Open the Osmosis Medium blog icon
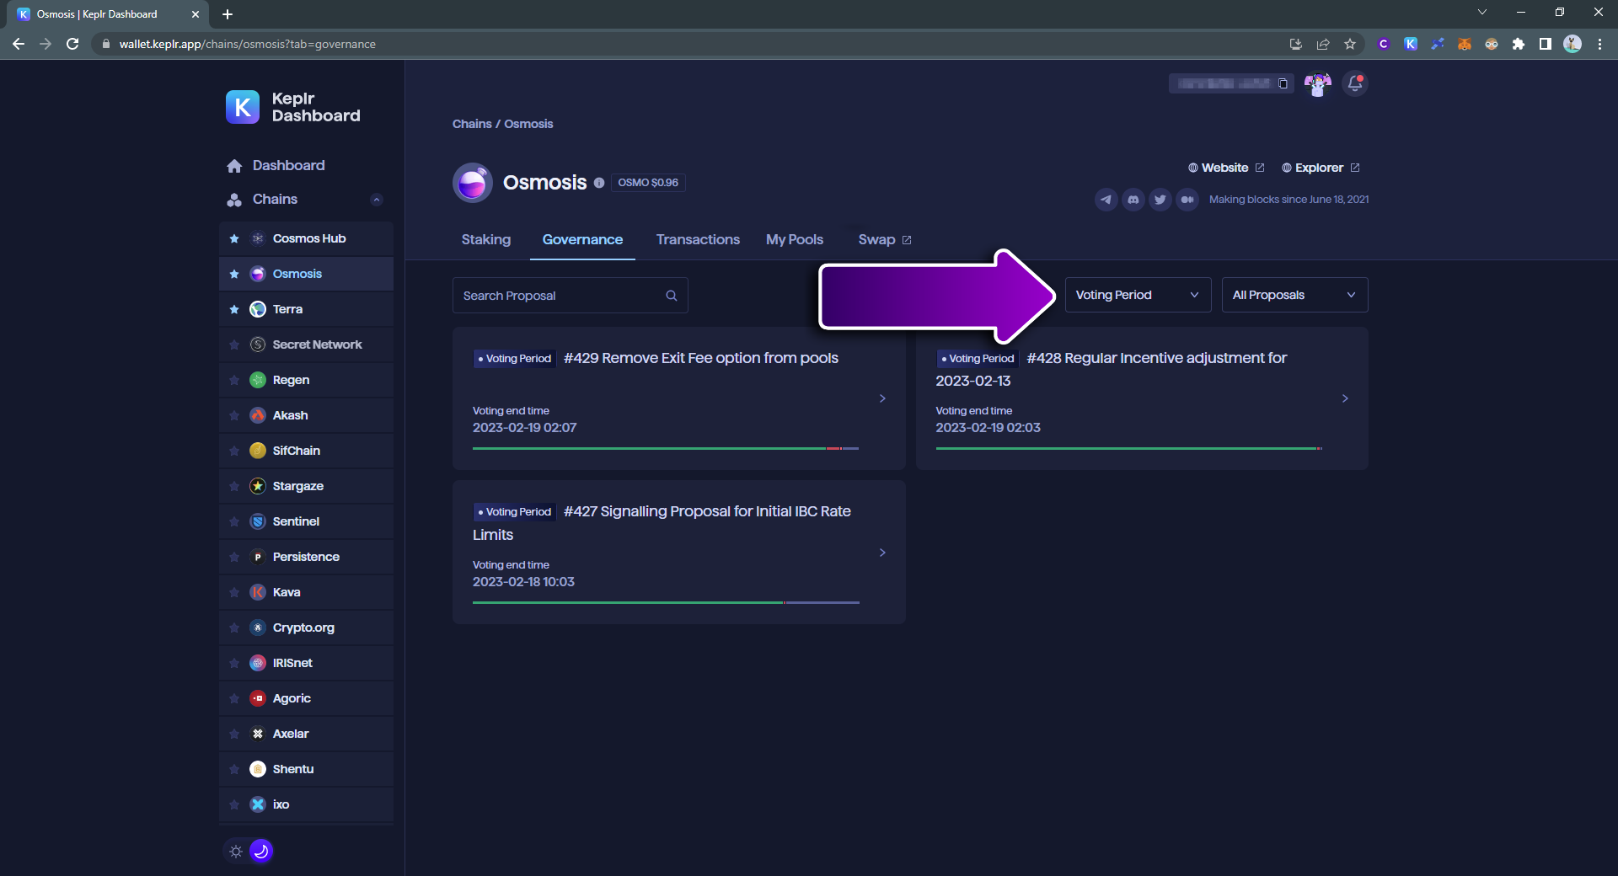 click(1187, 200)
